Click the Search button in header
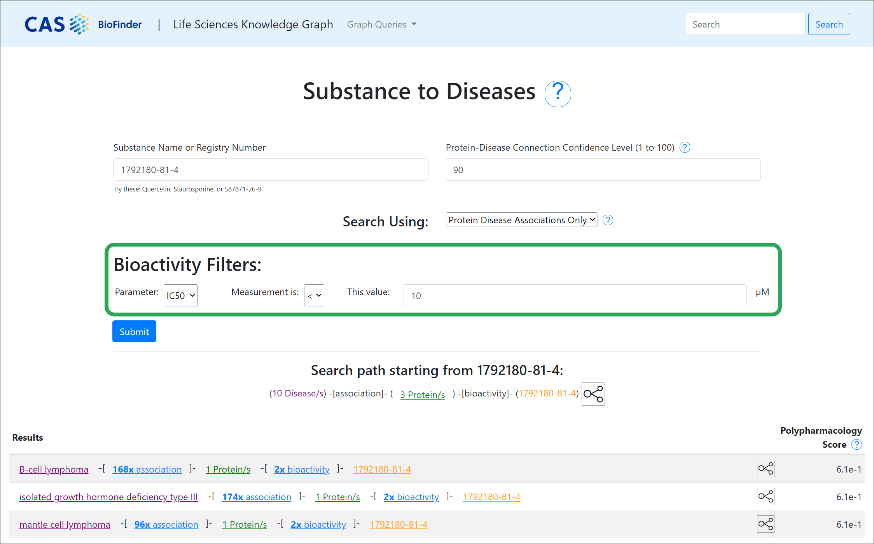This screenshot has height=544, width=874. coord(829,24)
